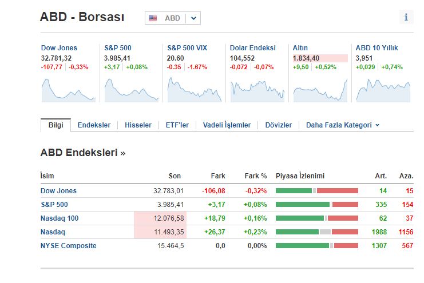
Task: Open the ABD Endeksleri section arrow
Action: click(122, 153)
